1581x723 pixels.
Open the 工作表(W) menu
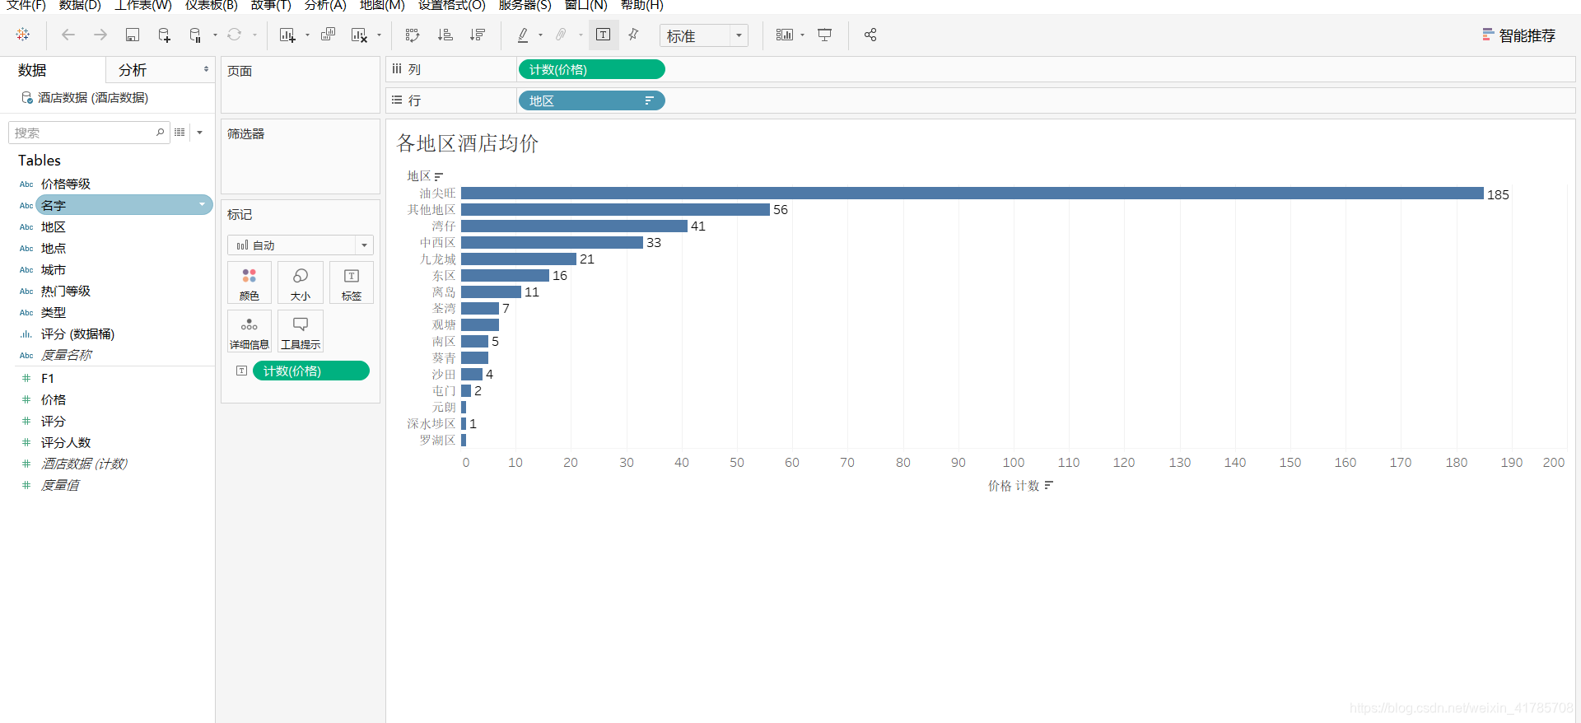[143, 6]
